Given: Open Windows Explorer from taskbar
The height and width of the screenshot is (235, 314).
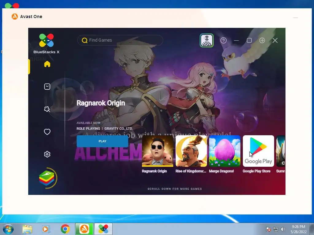Looking at the screenshot, I should [x=27, y=229].
